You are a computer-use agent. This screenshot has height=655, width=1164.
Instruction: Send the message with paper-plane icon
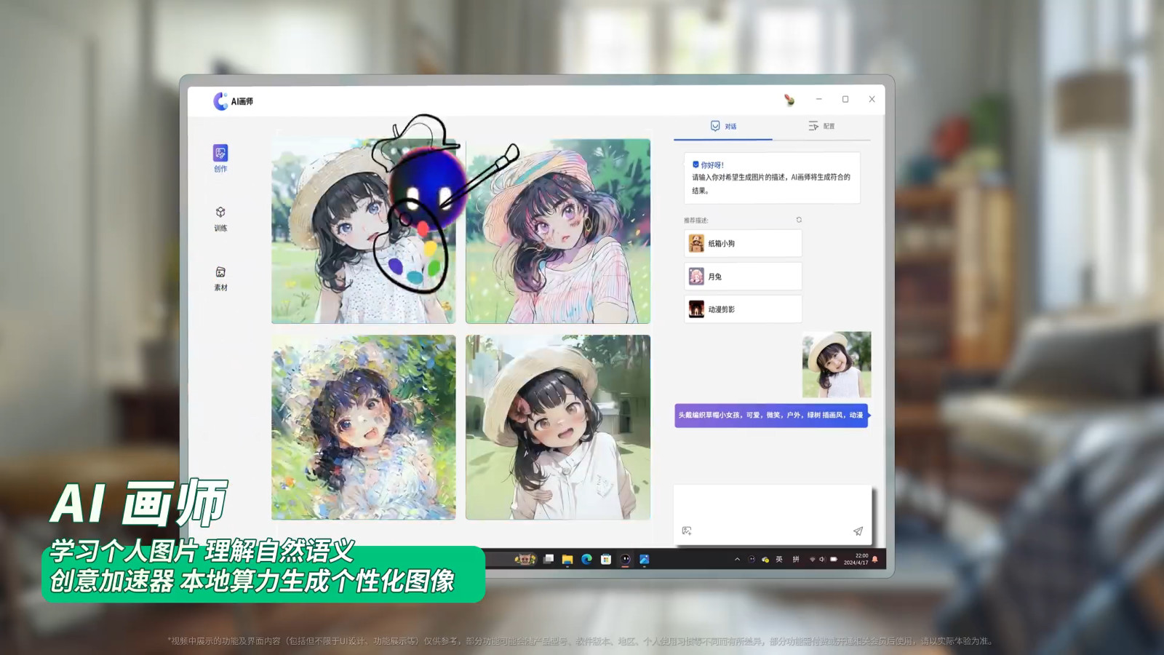click(858, 531)
